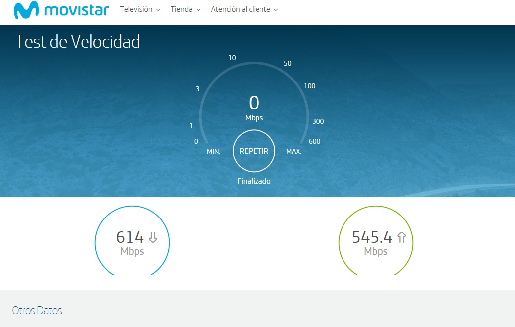Expand the Atención al cliente chevron
The height and width of the screenshot is (327, 515).
point(276,10)
